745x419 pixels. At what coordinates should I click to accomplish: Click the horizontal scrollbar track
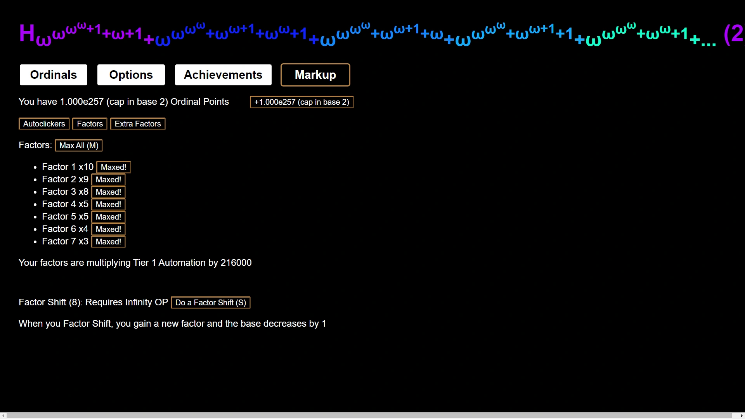tap(735, 416)
